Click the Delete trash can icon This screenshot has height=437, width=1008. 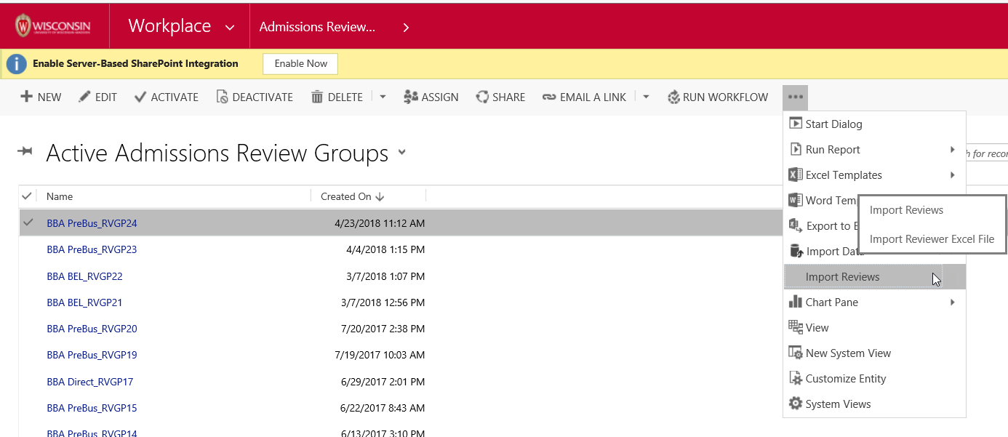pyautogui.click(x=317, y=97)
